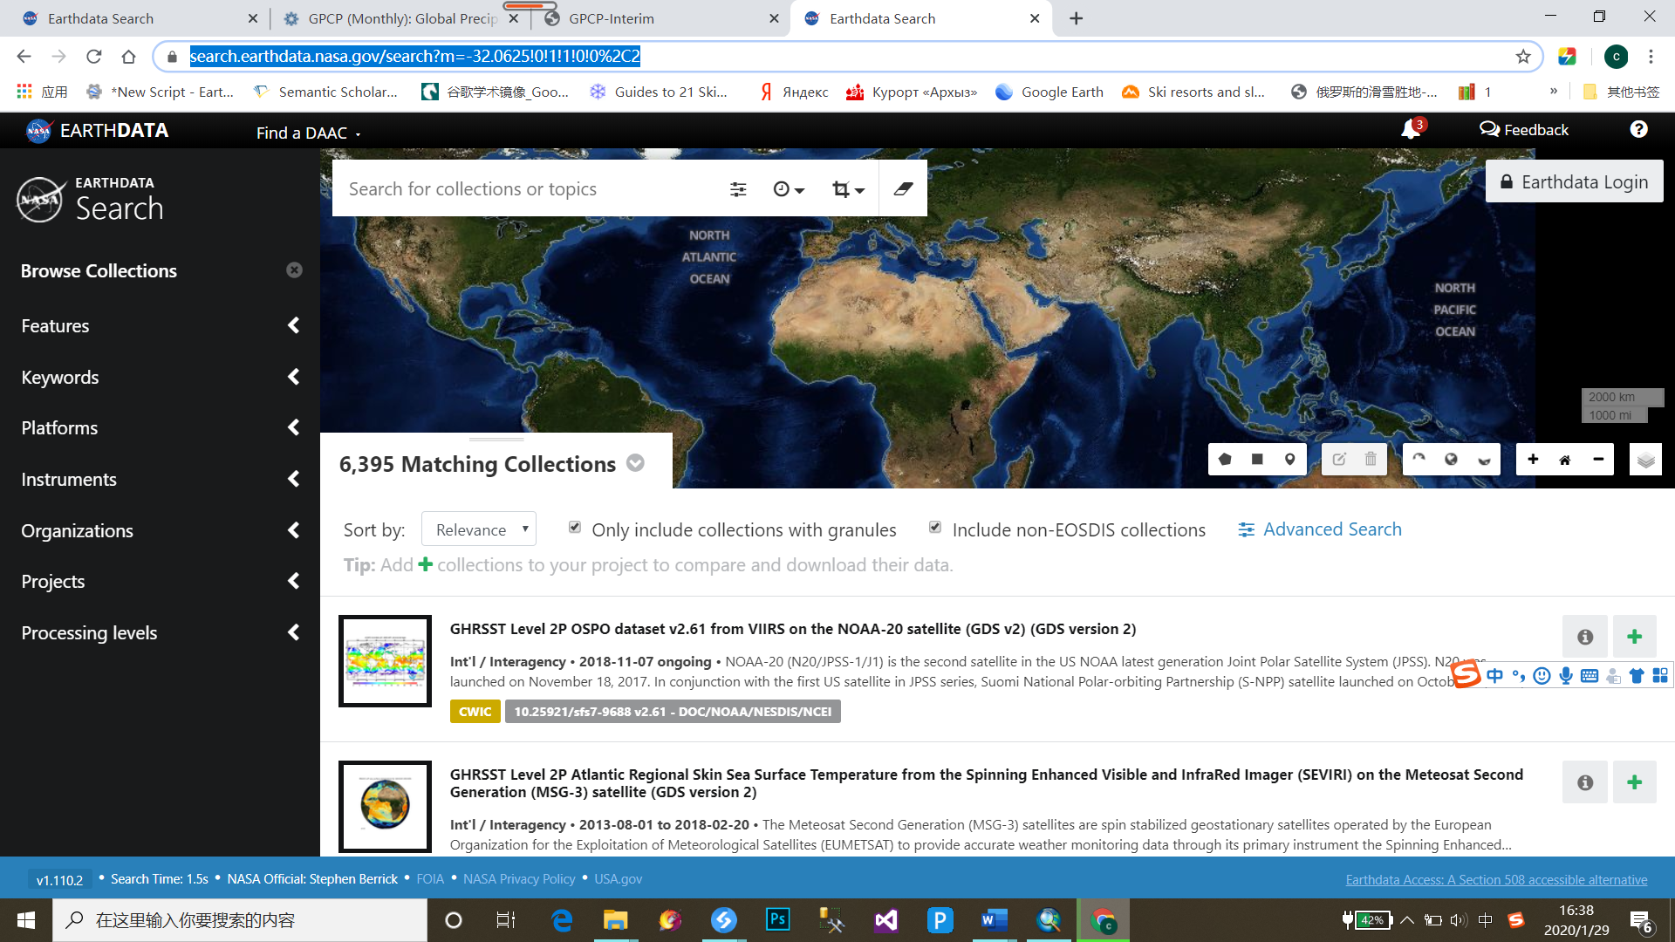Screen dimensions: 1675x942
Task: Toggle Only include collections with granules
Action: [575, 527]
